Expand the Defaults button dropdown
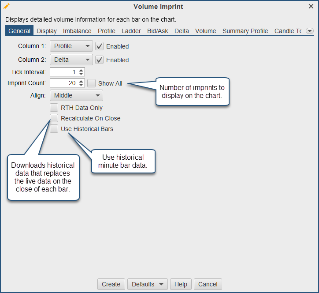 [148, 284]
